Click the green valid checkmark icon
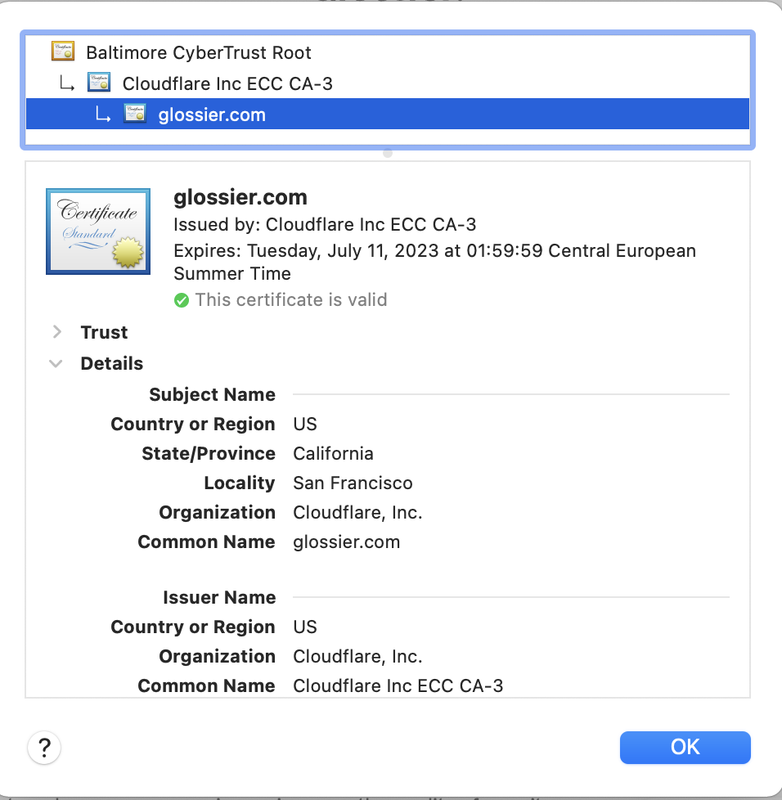The image size is (782, 800). click(x=182, y=300)
